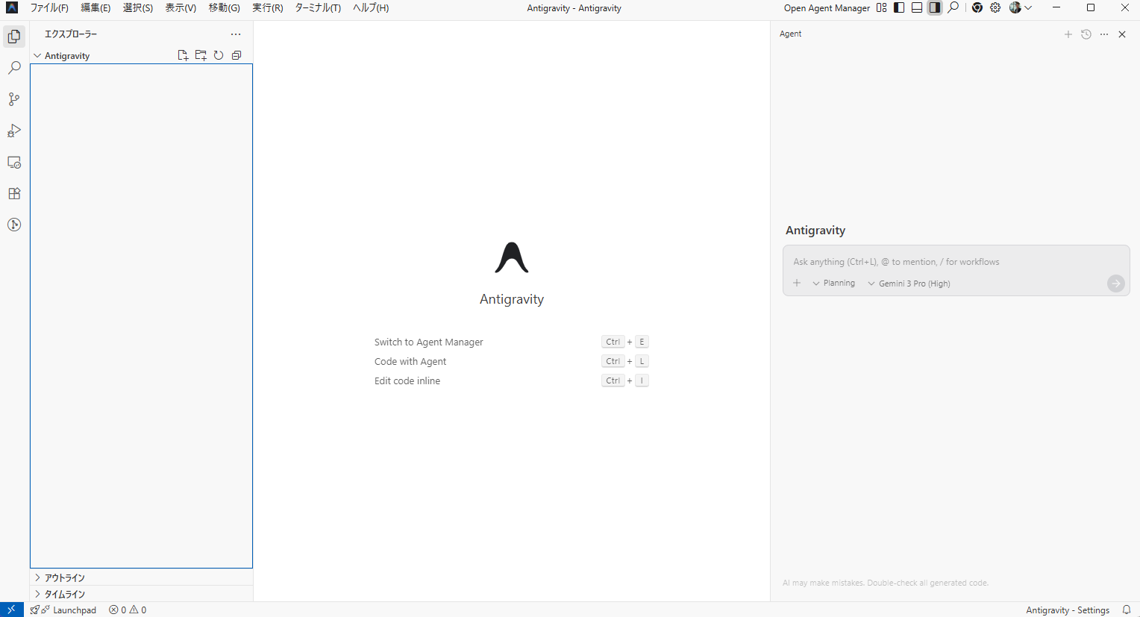Open the 表示(V) menu
Screen dimensions: 1140x617
pyautogui.click(x=181, y=8)
